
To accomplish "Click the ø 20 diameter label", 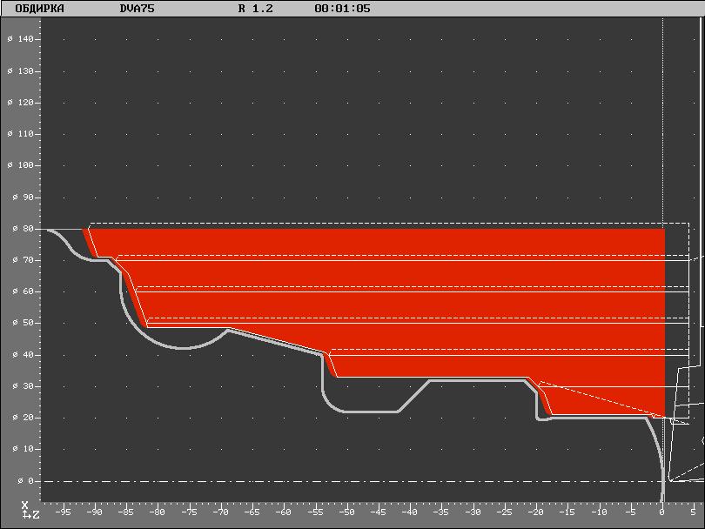I will (23, 418).
